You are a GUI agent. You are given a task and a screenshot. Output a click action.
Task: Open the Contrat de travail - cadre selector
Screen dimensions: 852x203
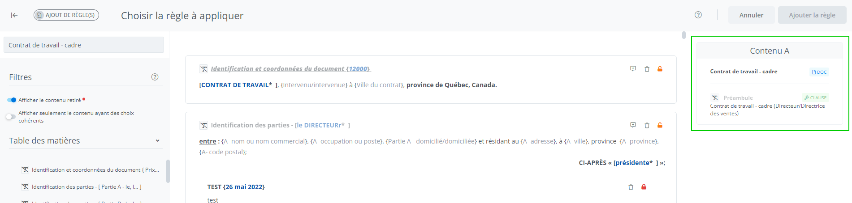(84, 45)
